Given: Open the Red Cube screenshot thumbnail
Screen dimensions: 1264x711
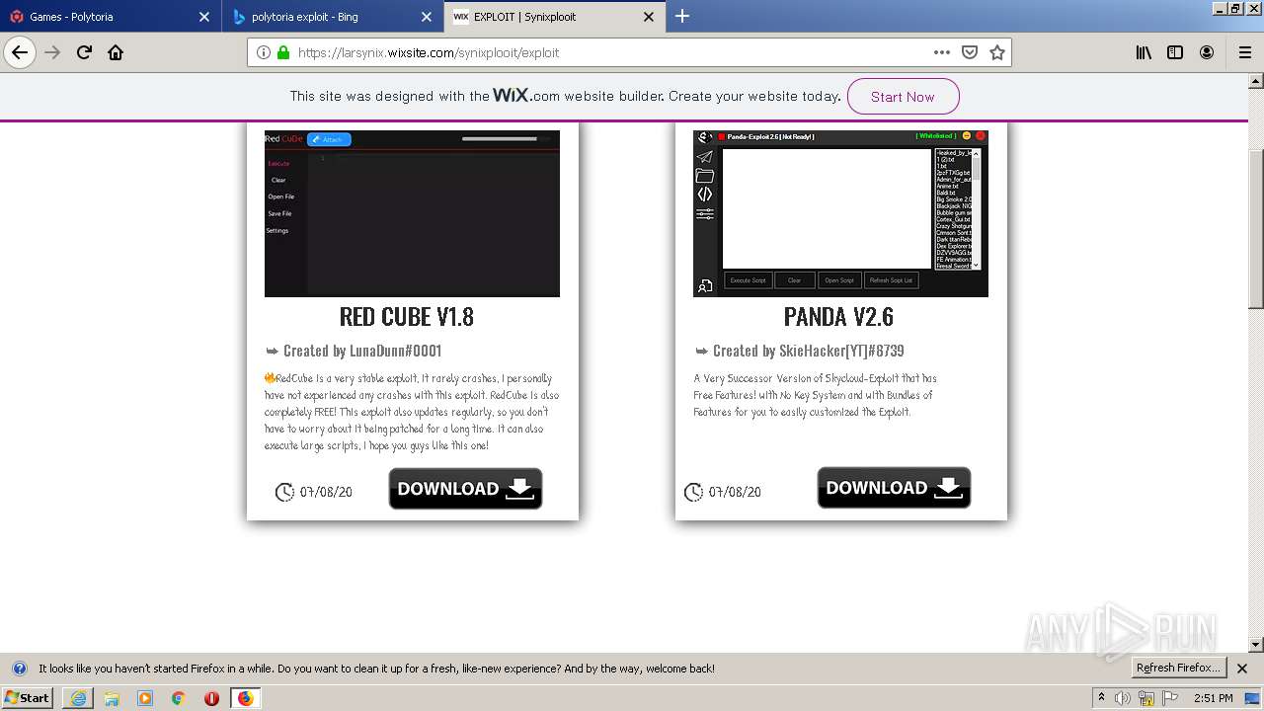Looking at the screenshot, I should coord(412,213).
